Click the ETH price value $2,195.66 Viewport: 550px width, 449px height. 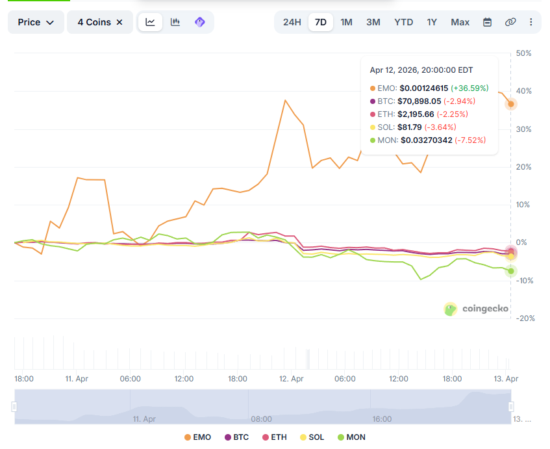[x=416, y=114]
